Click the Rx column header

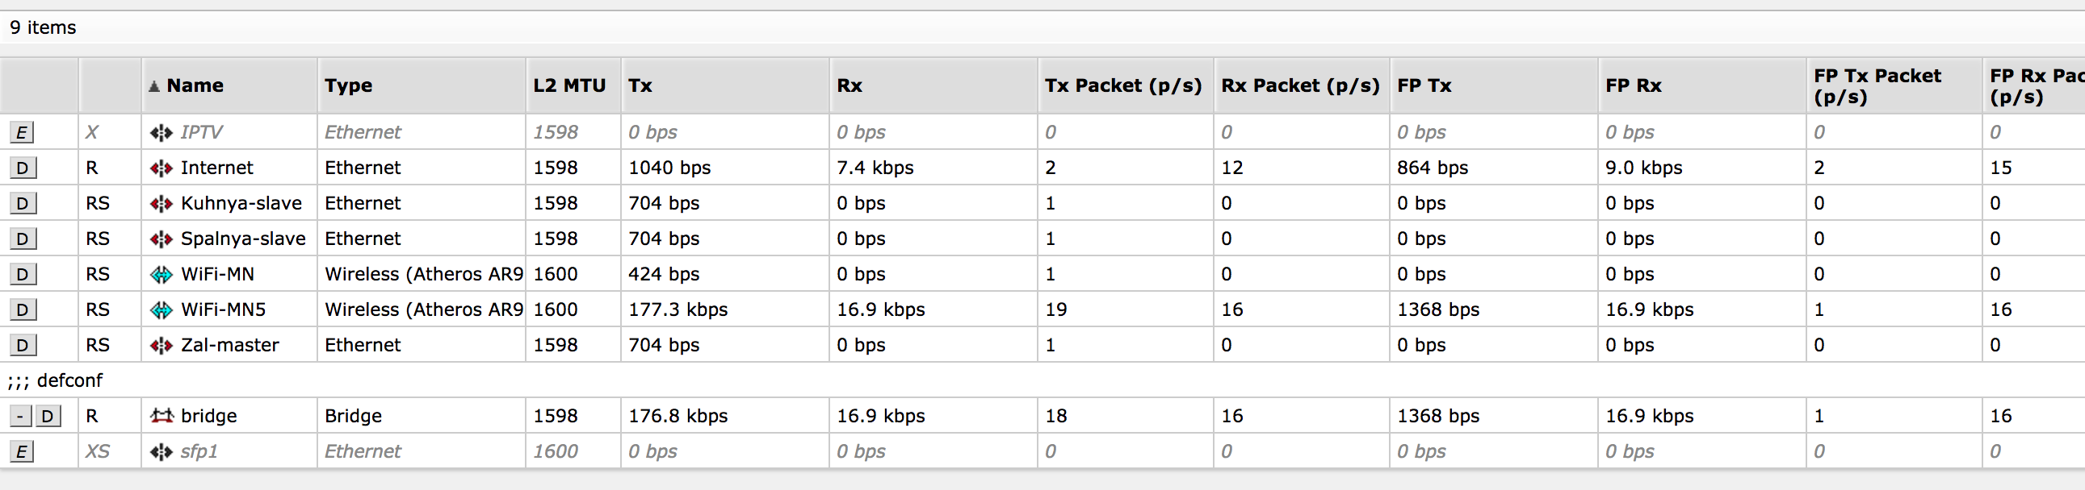tap(850, 85)
